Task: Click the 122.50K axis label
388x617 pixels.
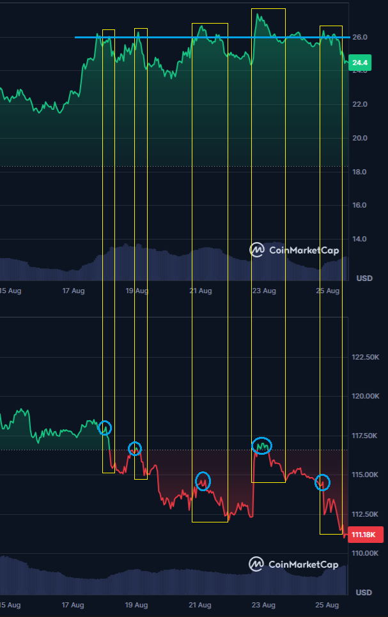Action: click(366, 357)
